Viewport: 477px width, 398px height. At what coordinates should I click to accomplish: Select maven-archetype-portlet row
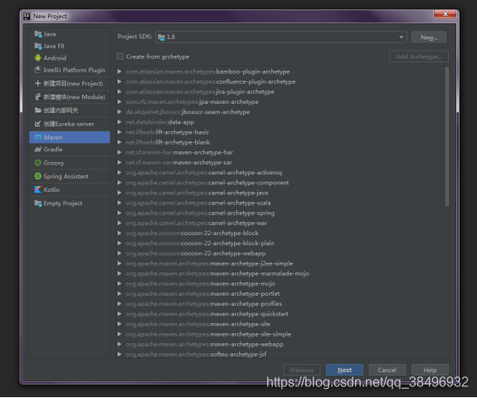pos(280,293)
